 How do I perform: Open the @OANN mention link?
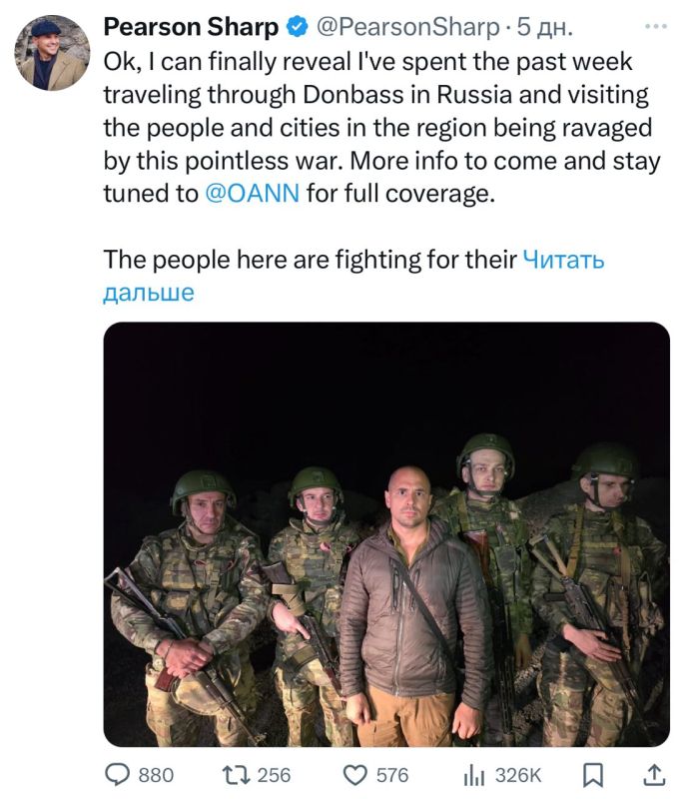click(x=252, y=193)
